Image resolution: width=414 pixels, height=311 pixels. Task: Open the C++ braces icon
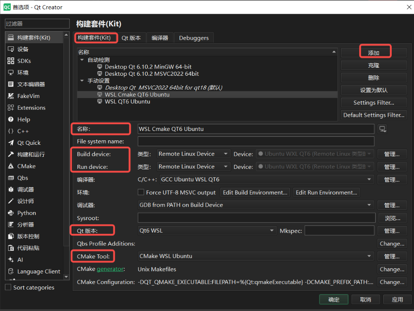(11, 131)
